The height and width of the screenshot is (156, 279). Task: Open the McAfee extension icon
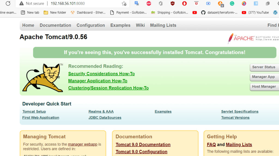click(x=196, y=3)
